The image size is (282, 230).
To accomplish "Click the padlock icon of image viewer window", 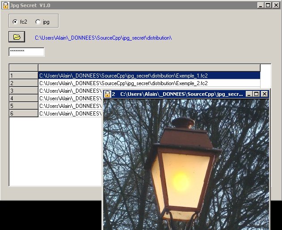I will 107,94.
